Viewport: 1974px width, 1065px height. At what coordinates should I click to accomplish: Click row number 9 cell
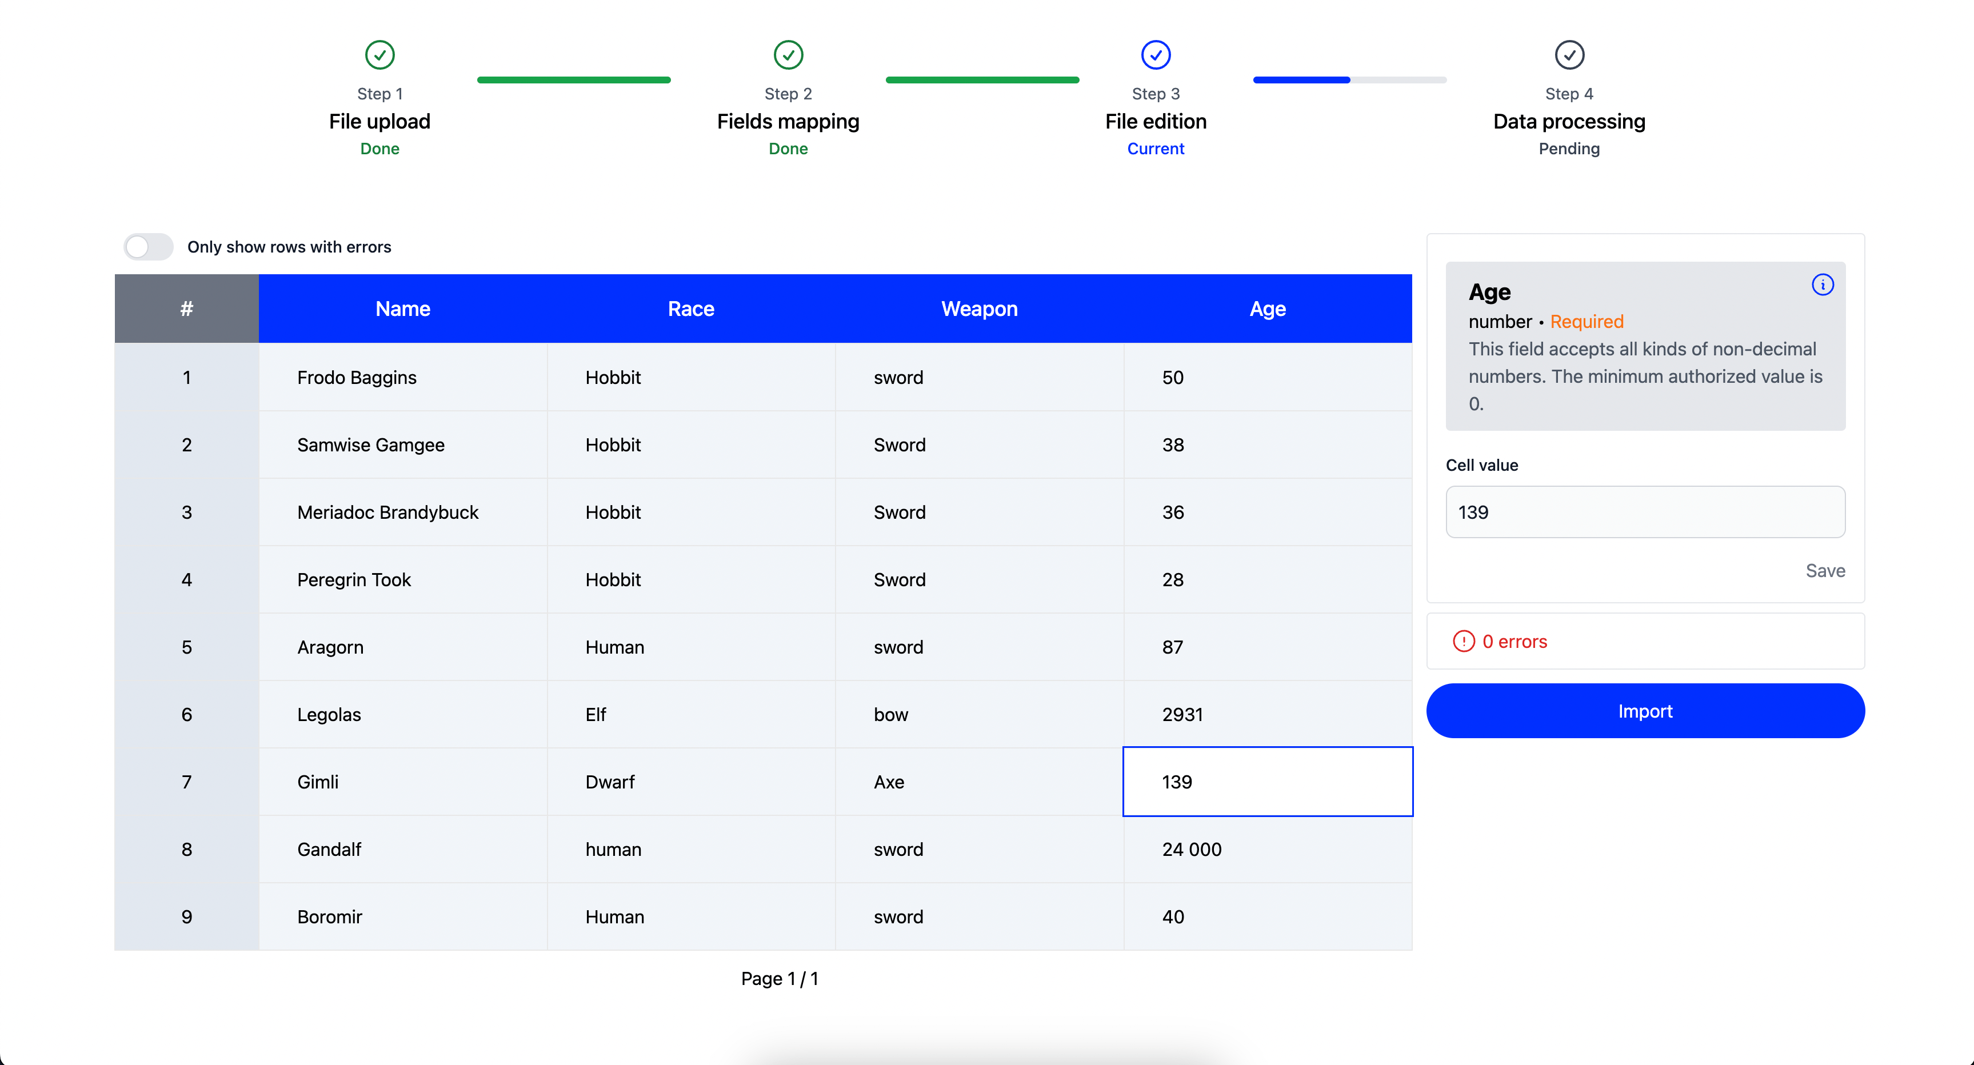[x=186, y=916]
